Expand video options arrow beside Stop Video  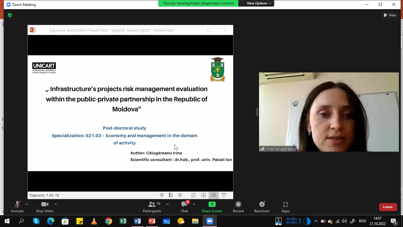click(56, 204)
